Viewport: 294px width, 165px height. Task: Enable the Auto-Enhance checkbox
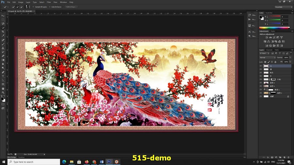pyautogui.click(x=50, y=7)
